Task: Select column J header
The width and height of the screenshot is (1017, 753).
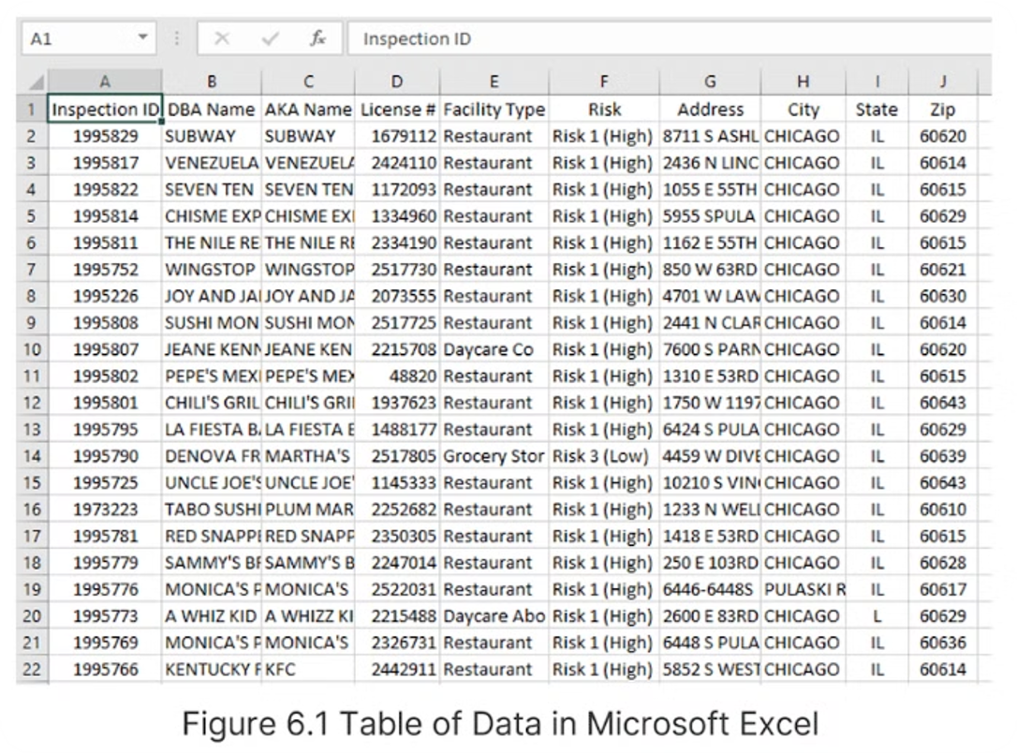Action: click(942, 81)
